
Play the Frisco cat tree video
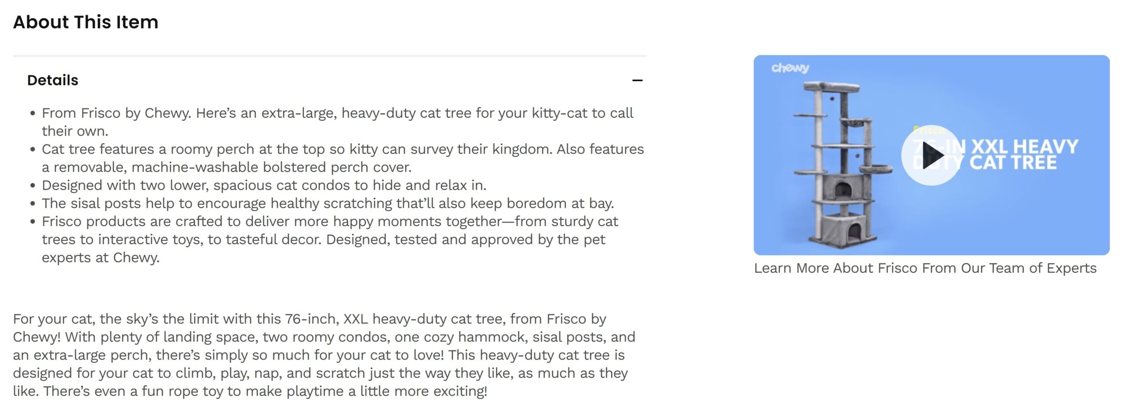pos(931,155)
